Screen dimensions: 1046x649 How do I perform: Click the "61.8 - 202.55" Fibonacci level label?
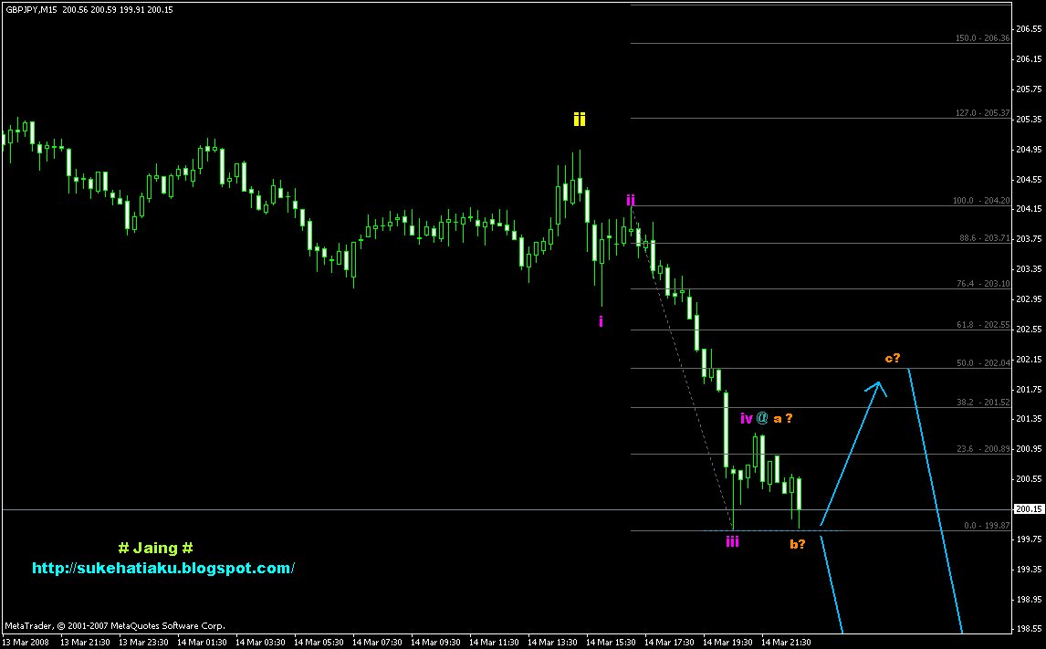pyautogui.click(x=985, y=325)
